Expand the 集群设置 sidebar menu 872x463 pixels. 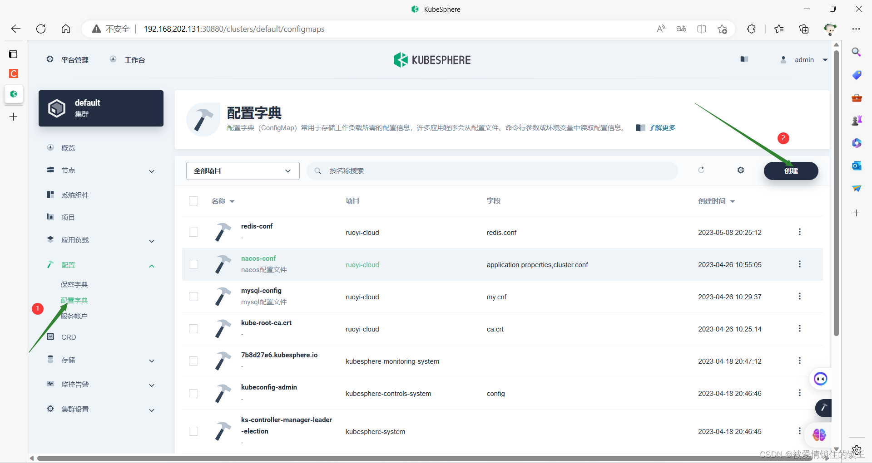coord(152,410)
